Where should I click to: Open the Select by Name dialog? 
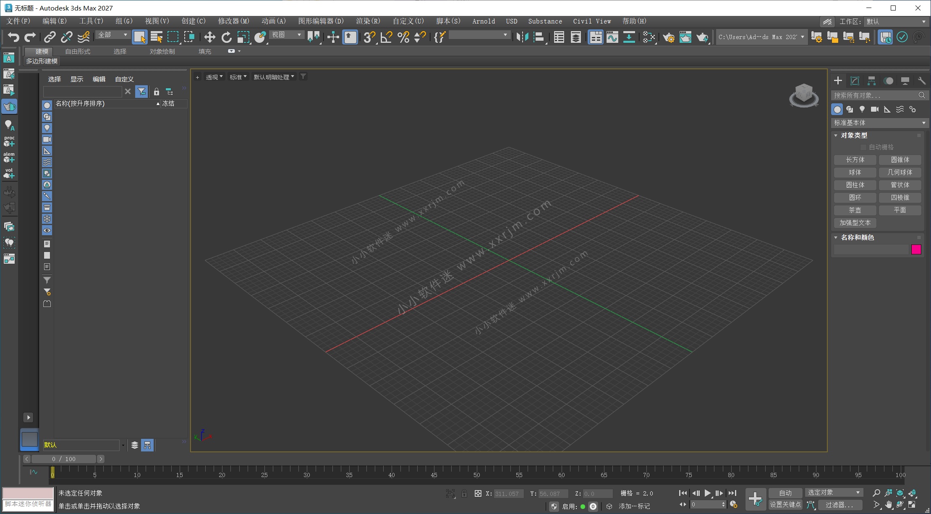[156, 37]
